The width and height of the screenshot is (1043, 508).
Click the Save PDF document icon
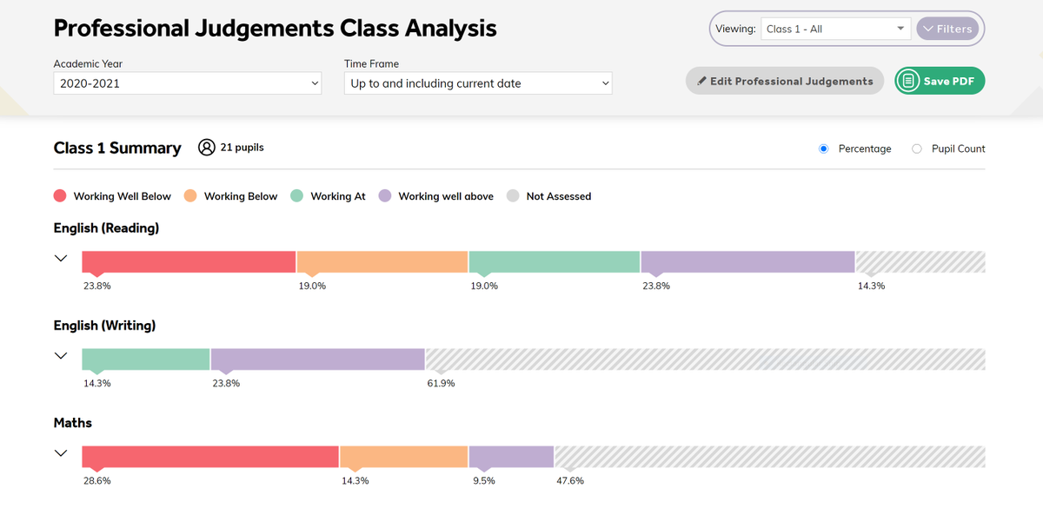point(908,81)
